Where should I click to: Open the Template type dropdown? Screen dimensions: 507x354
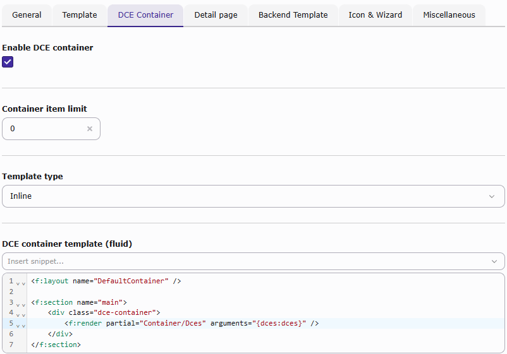click(253, 196)
